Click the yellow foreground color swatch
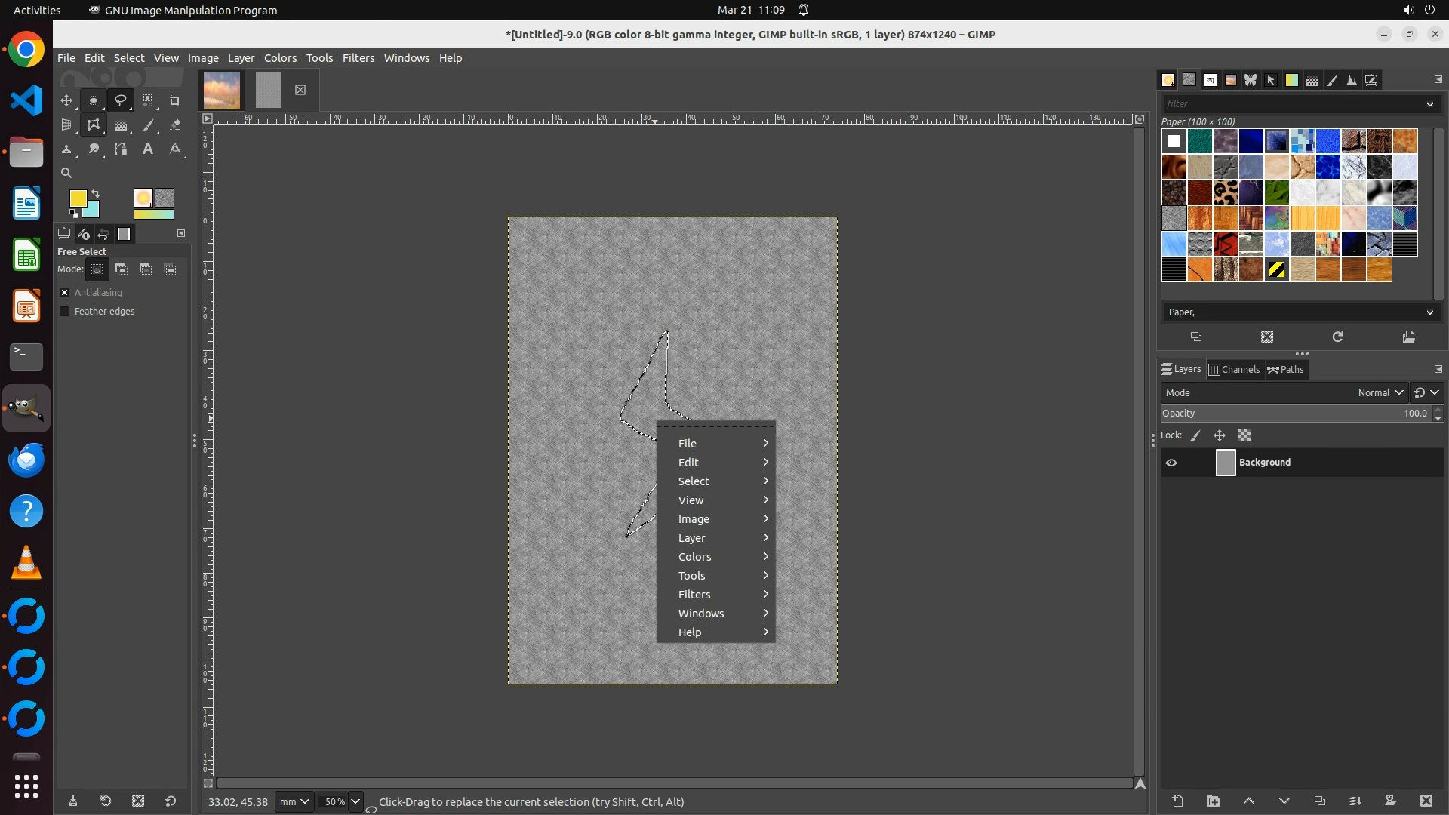 pyautogui.click(x=77, y=198)
